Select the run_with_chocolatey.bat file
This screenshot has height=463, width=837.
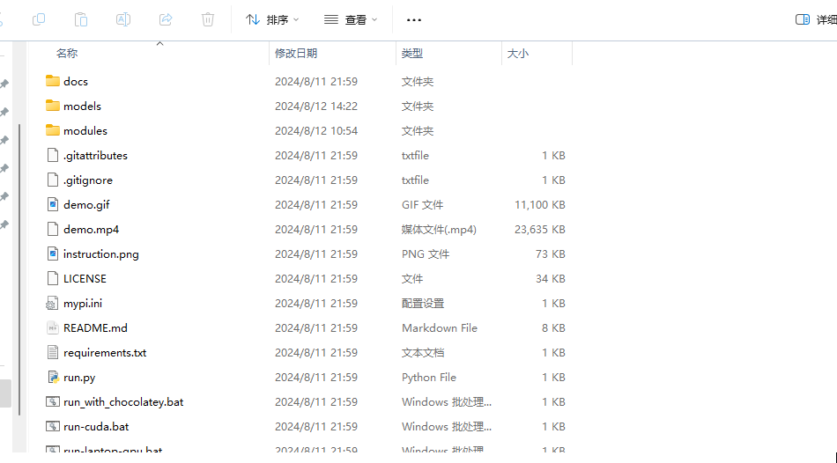click(123, 401)
